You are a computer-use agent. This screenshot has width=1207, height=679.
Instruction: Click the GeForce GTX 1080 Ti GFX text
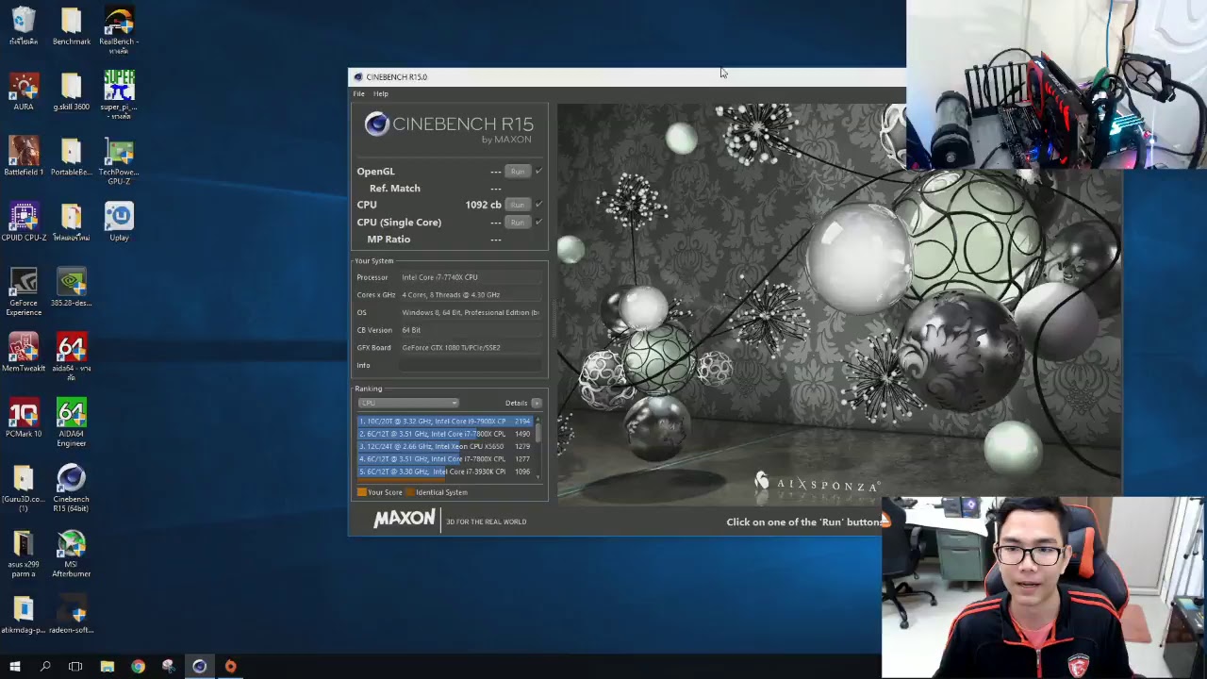451,347
